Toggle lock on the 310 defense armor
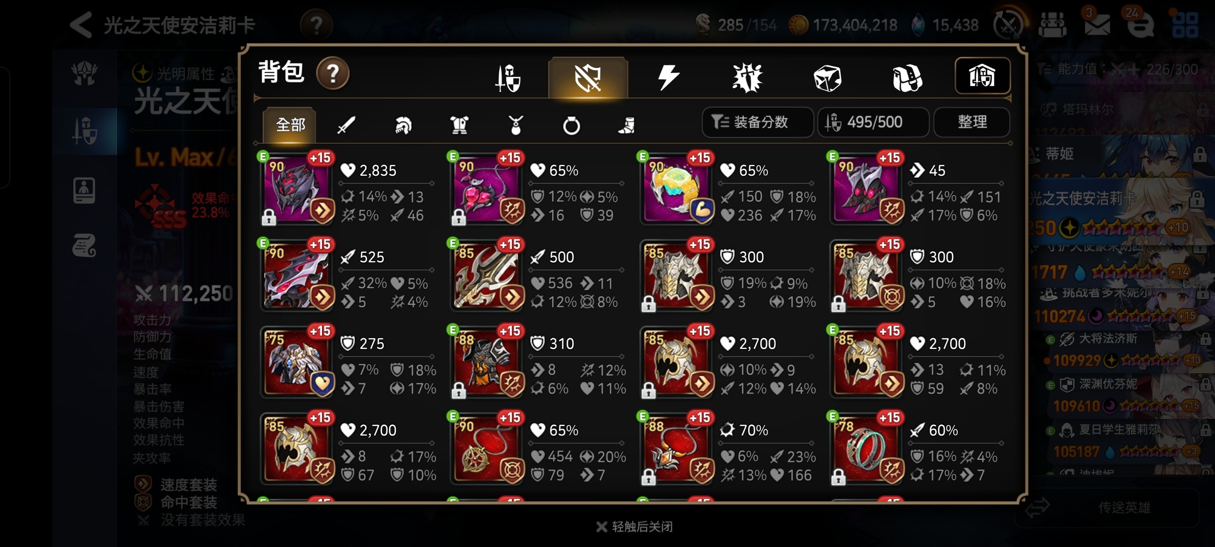Screen dimensions: 1215x547 point(459,390)
